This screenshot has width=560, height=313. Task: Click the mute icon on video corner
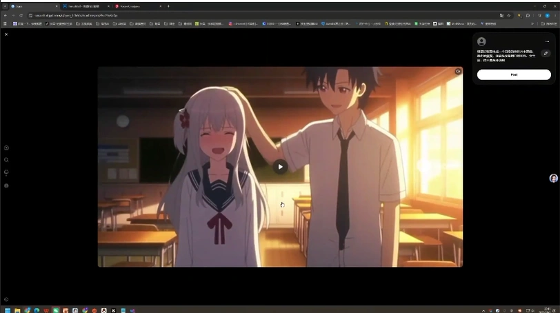tap(457, 71)
